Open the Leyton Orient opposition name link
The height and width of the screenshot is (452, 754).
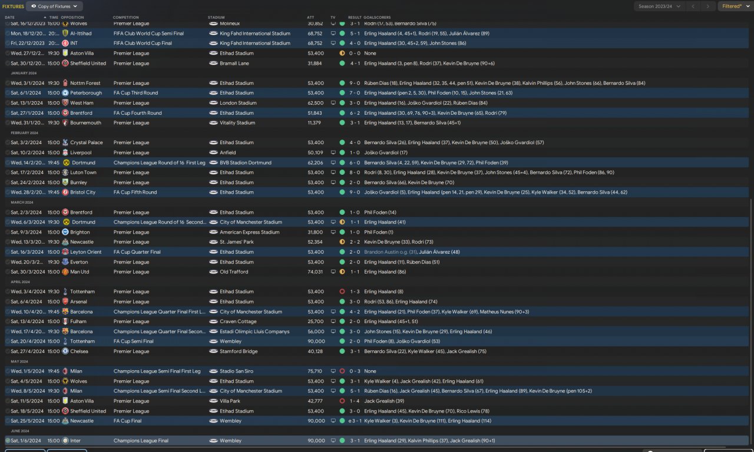click(86, 252)
